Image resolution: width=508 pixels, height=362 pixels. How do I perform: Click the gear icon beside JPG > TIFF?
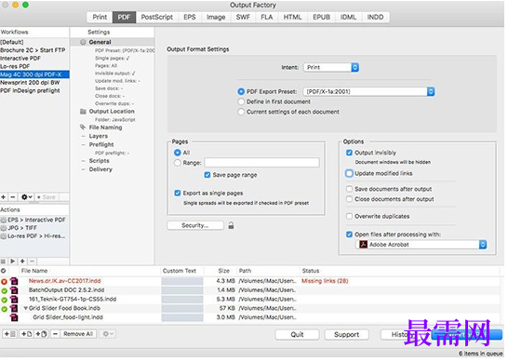[x=4, y=228]
